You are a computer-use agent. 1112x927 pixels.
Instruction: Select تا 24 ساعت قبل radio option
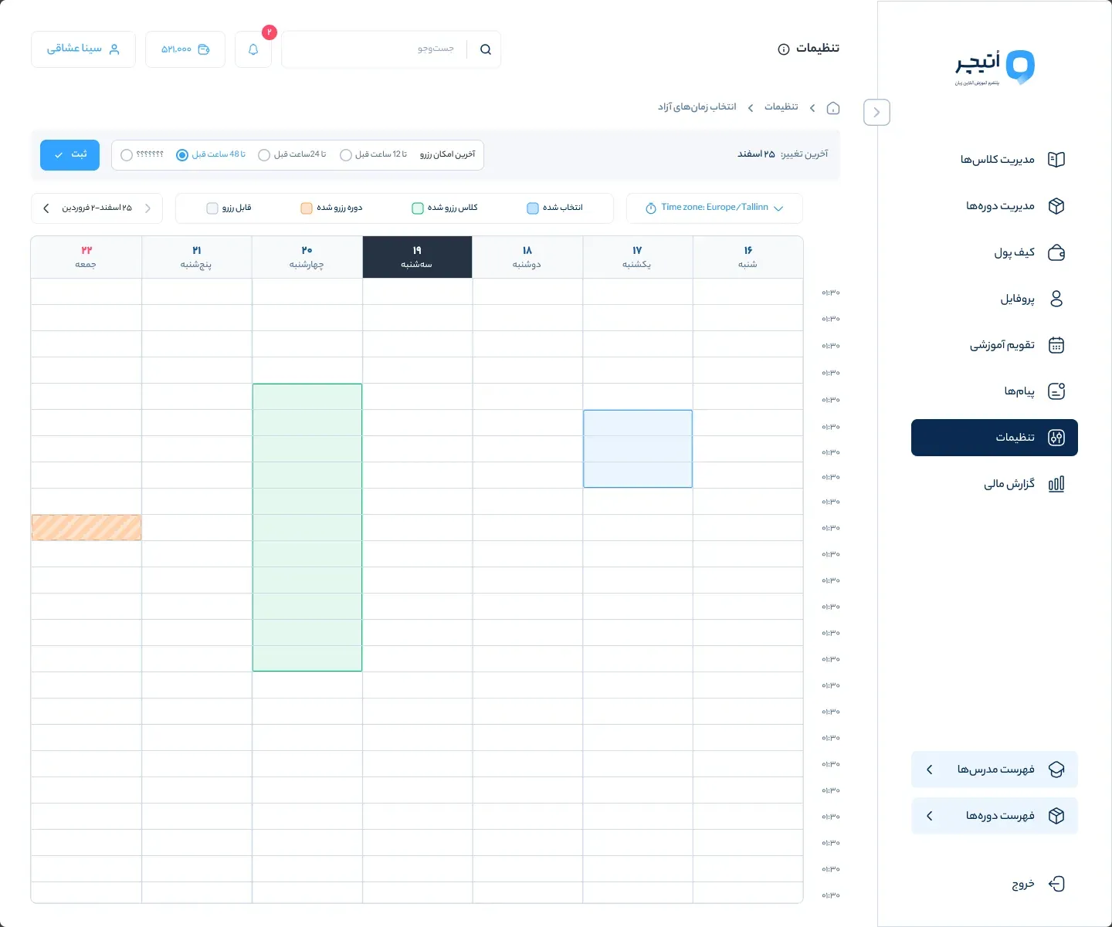264,155
